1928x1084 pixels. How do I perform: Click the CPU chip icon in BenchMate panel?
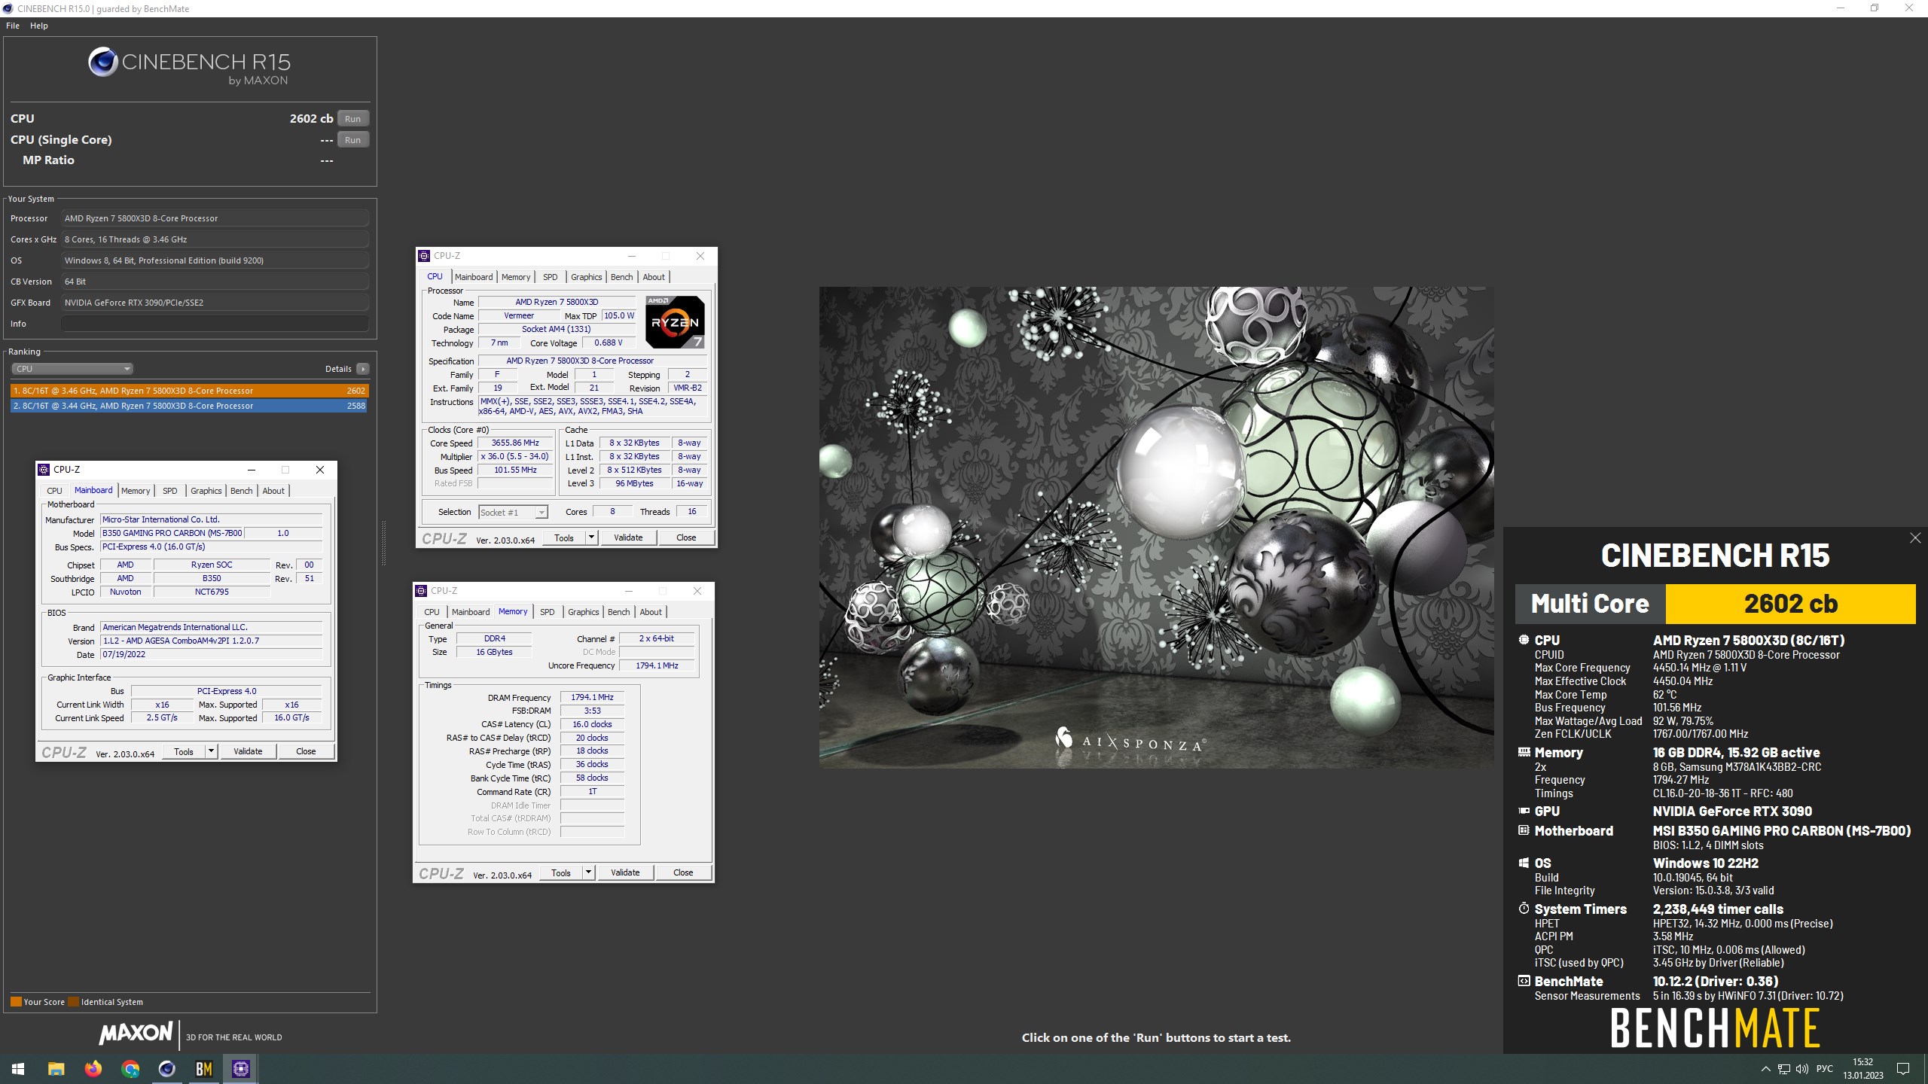(x=1524, y=640)
